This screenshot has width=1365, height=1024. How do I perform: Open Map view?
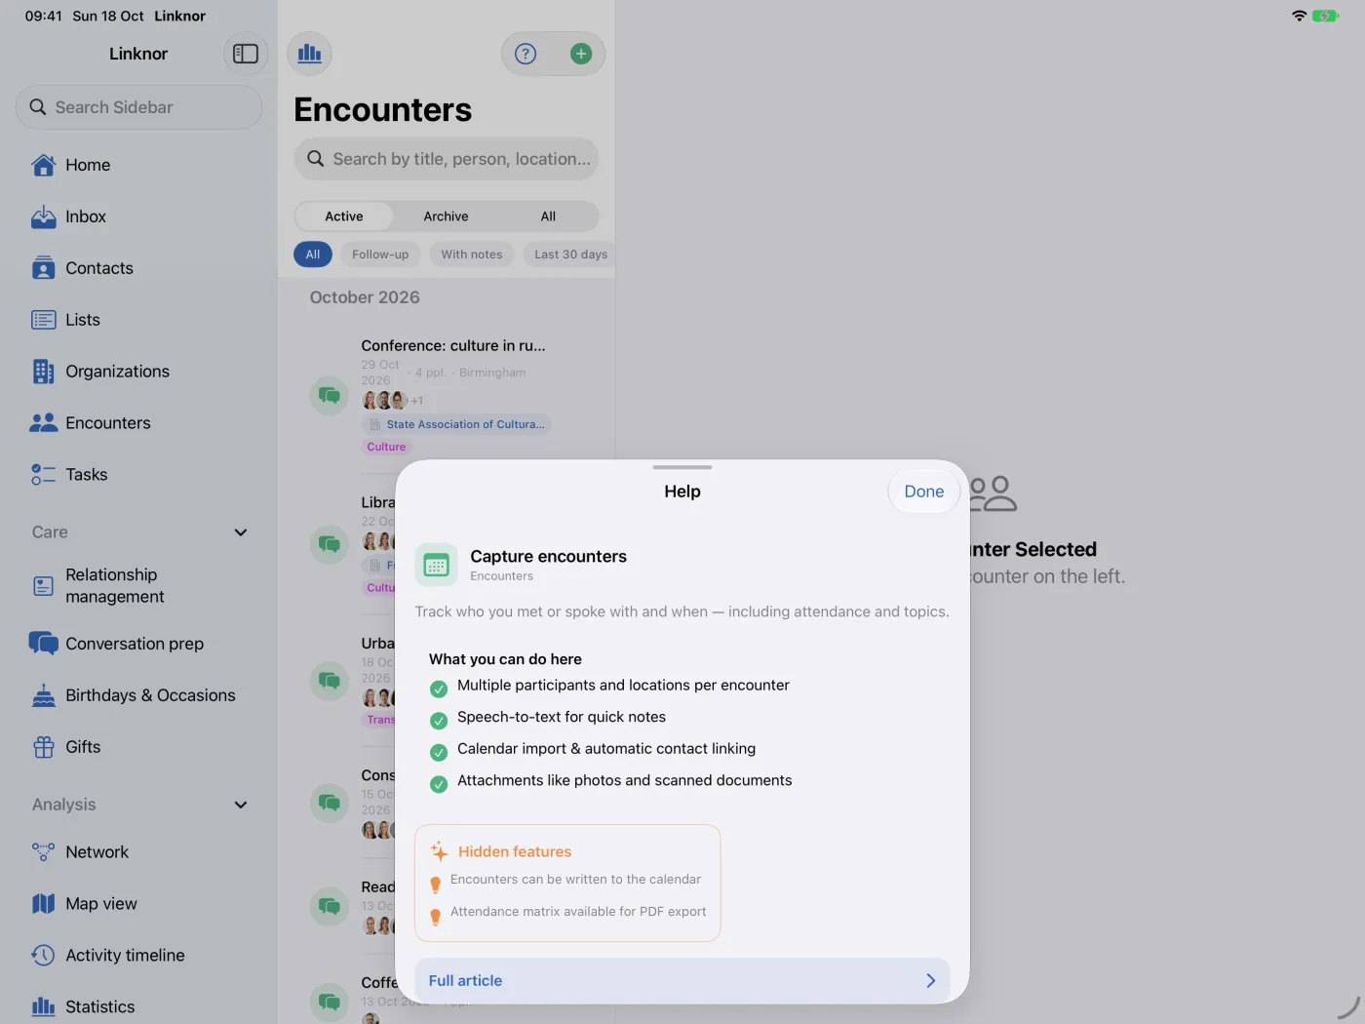tap(138, 904)
